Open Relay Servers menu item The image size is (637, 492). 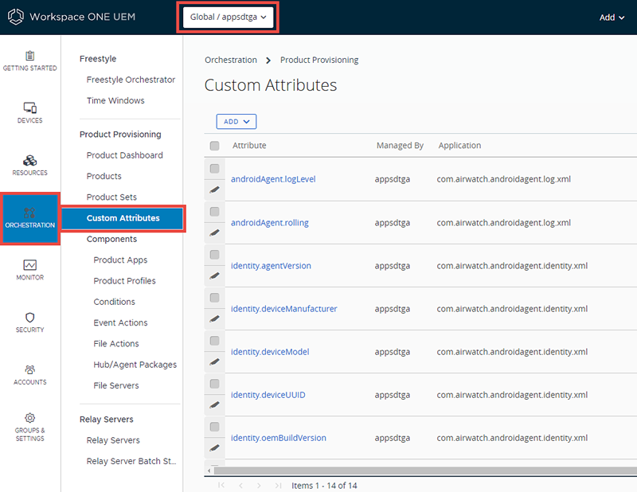(x=113, y=440)
